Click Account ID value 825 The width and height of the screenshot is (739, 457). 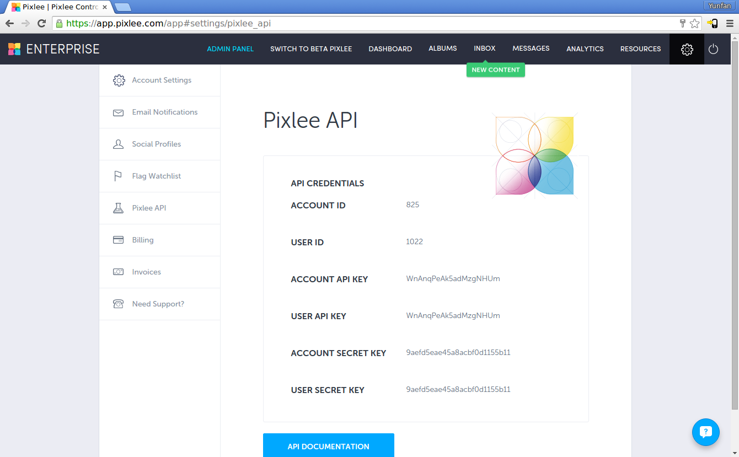point(413,205)
